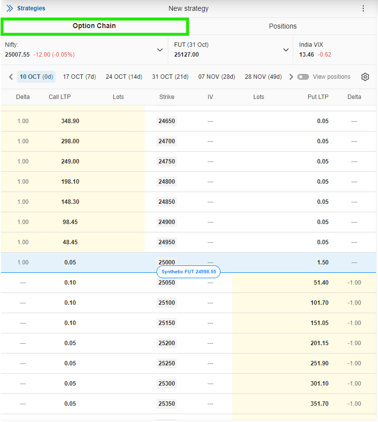
Task: Click the call LTP 48.45
Action: (x=70, y=242)
